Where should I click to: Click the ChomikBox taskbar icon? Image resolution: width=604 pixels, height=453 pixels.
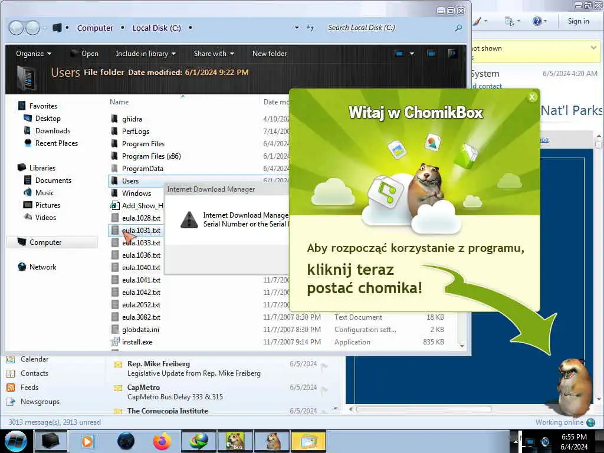(x=235, y=441)
